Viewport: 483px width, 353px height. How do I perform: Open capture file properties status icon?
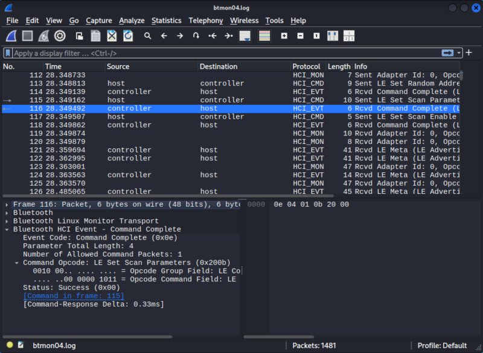coord(21,345)
